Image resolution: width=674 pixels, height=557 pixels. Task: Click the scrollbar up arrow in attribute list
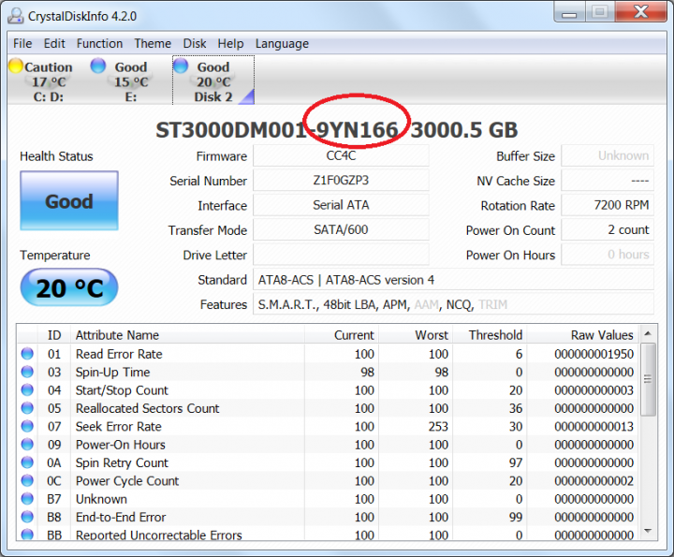[648, 333]
